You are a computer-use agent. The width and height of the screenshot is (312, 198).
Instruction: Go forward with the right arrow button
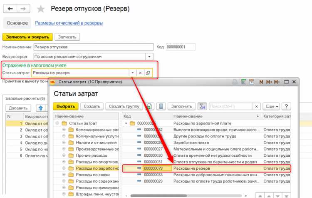(x=23, y=9)
